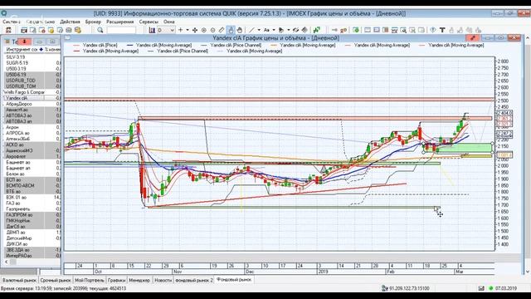Screen dimensions: 531x299
Task: Select the ДетскийМир row
Action: [x=32, y=238]
